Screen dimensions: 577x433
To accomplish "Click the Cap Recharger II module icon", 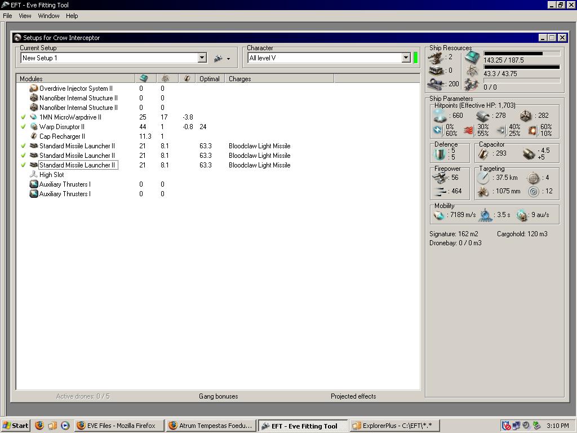I will click(33, 136).
